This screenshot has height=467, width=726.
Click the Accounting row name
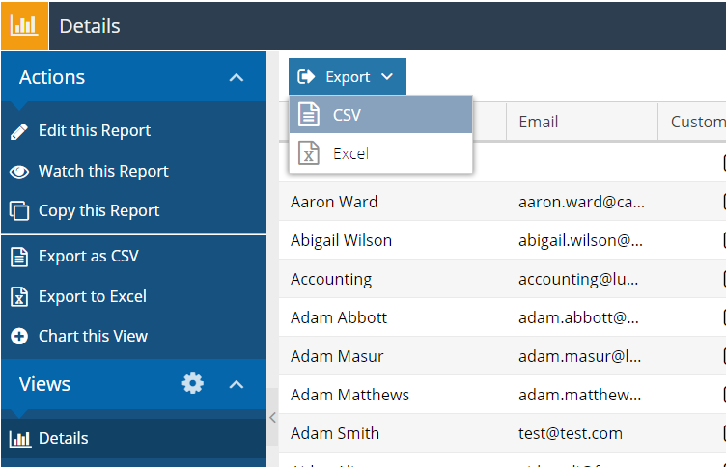(331, 280)
